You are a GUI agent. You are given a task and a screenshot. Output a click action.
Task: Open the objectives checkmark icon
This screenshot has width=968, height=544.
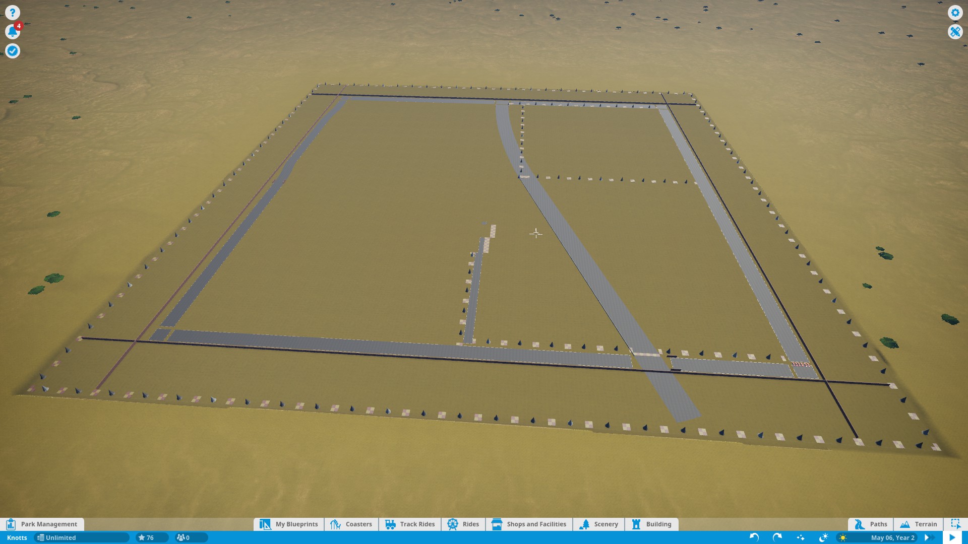point(13,51)
